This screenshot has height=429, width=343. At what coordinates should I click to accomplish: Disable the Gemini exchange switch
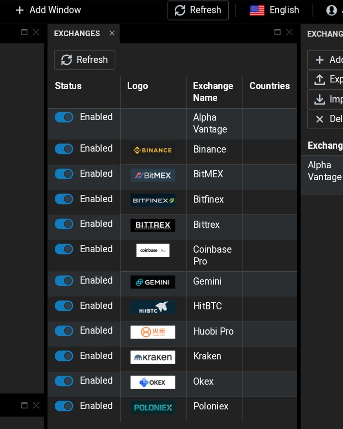coord(64,280)
